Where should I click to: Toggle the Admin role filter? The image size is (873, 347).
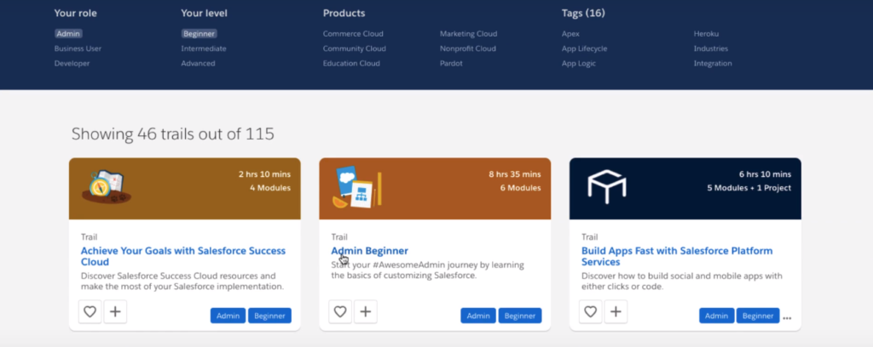pos(68,34)
